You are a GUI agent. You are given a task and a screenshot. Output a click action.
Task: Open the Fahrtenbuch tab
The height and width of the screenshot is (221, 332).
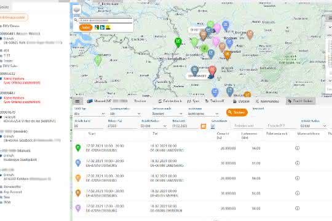[x=170, y=101]
